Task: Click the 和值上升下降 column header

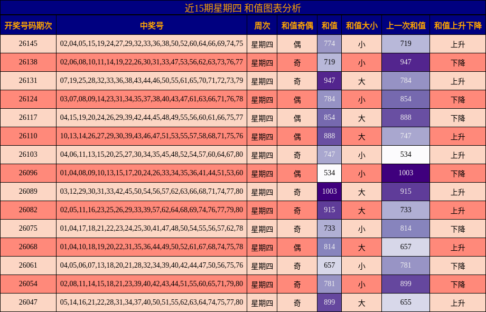Action: coord(458,25)
